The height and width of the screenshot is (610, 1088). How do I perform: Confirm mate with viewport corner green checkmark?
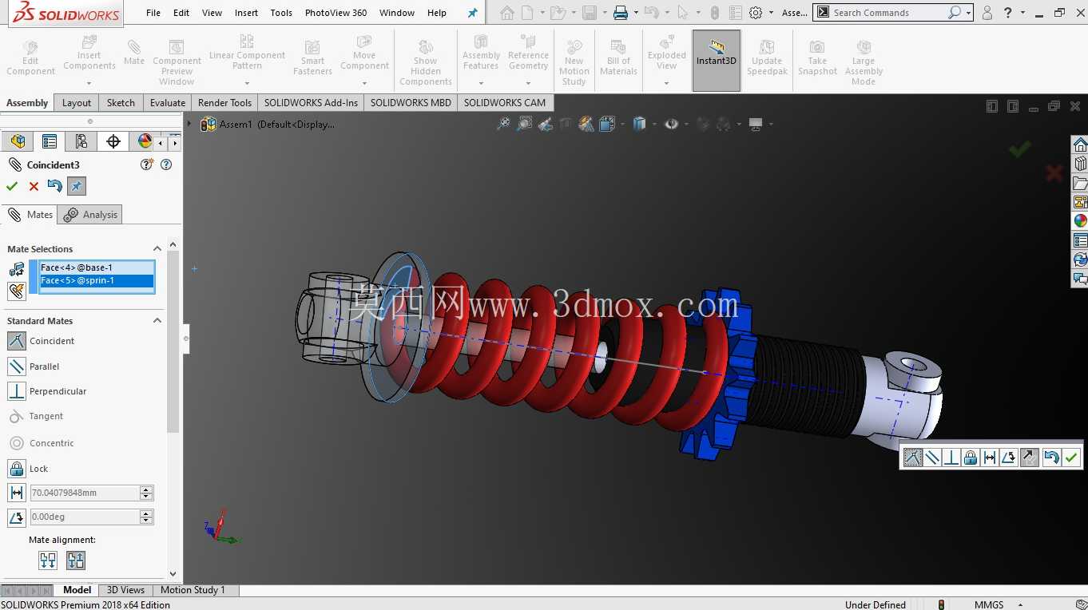[1019, 149]
